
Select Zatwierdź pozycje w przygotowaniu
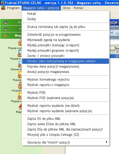(x=65, y=34)
